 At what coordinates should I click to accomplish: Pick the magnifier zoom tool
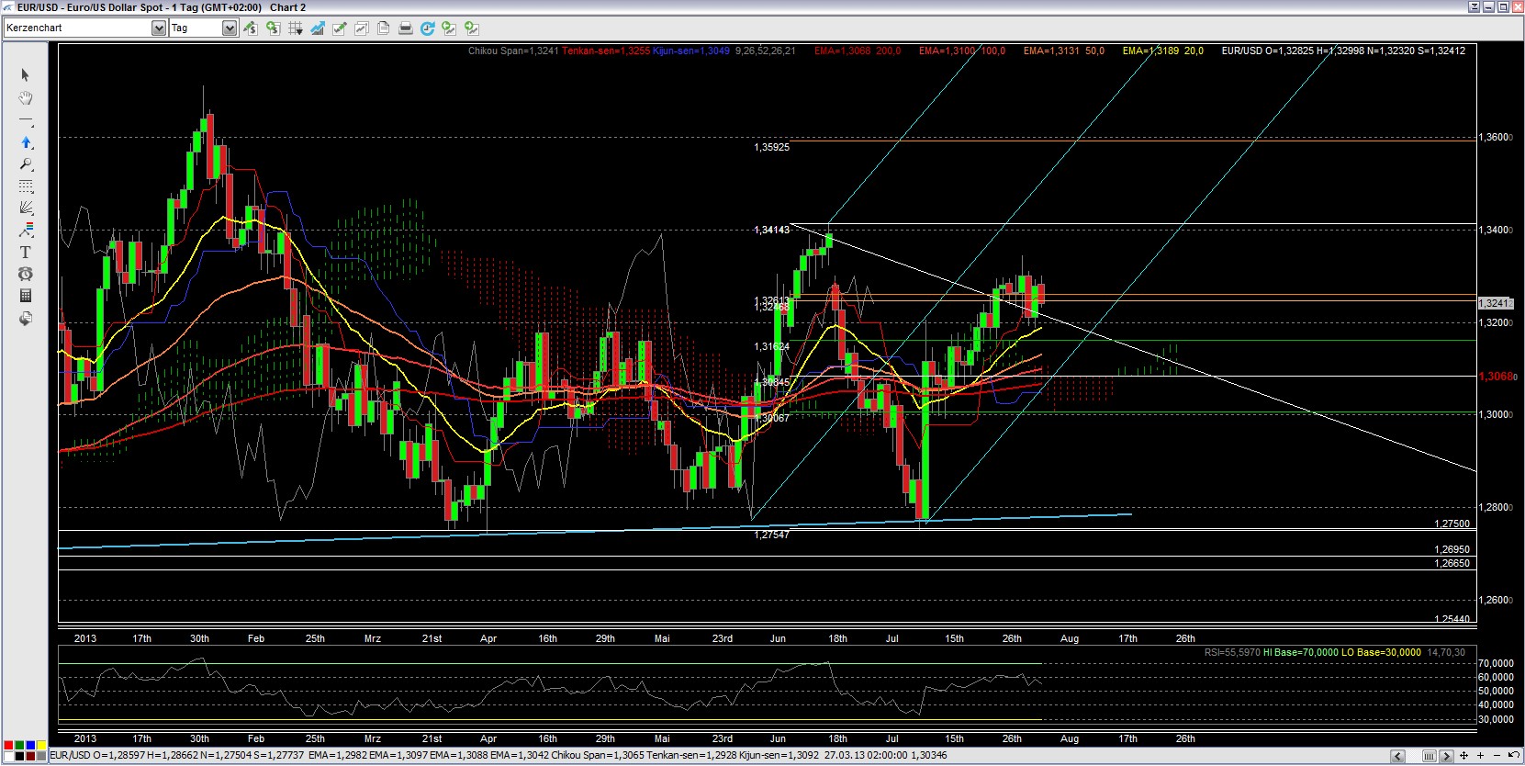(26, 164)
